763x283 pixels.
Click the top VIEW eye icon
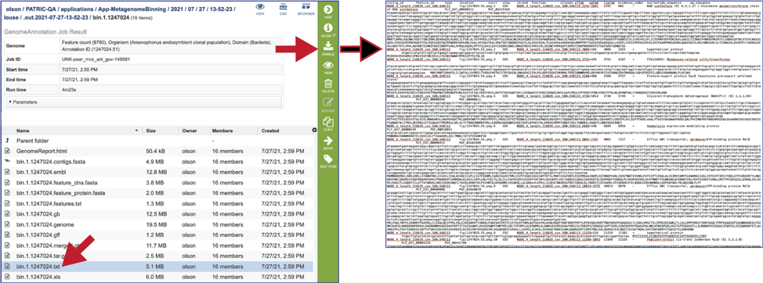pos(260,7)
